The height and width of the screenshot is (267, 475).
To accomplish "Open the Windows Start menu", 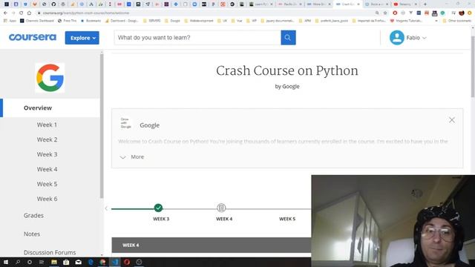I will (x=6, y=262).
